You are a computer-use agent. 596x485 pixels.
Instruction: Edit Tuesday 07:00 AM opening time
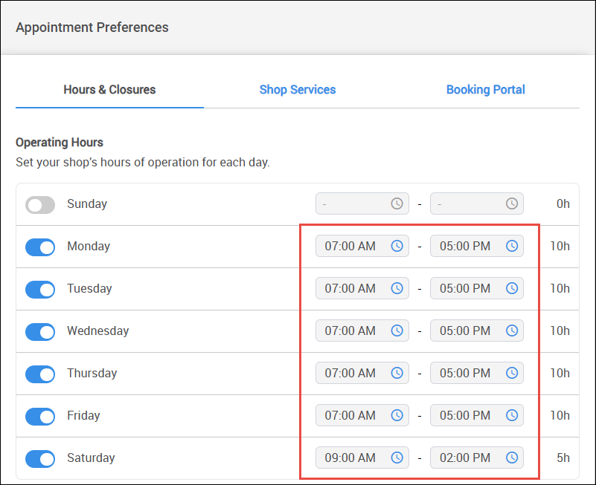tap(362, 288)
